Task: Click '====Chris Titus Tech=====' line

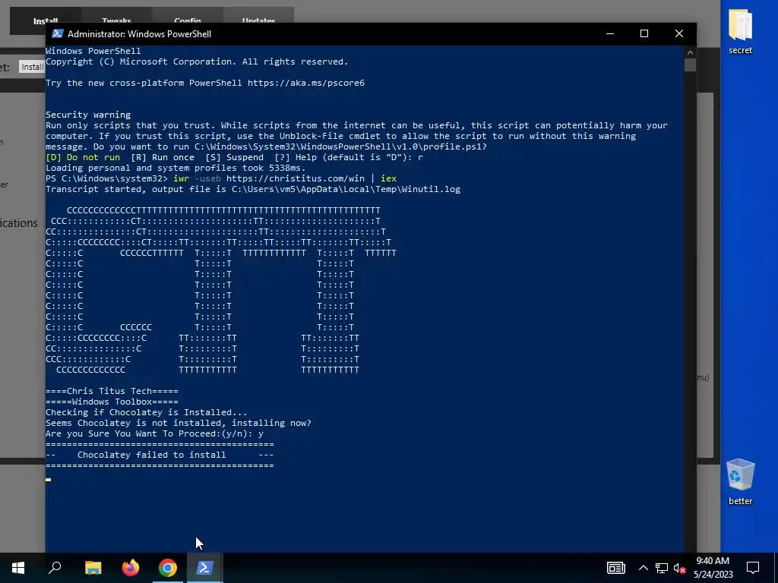Action: pyautogui.click(x=112, y=391)
